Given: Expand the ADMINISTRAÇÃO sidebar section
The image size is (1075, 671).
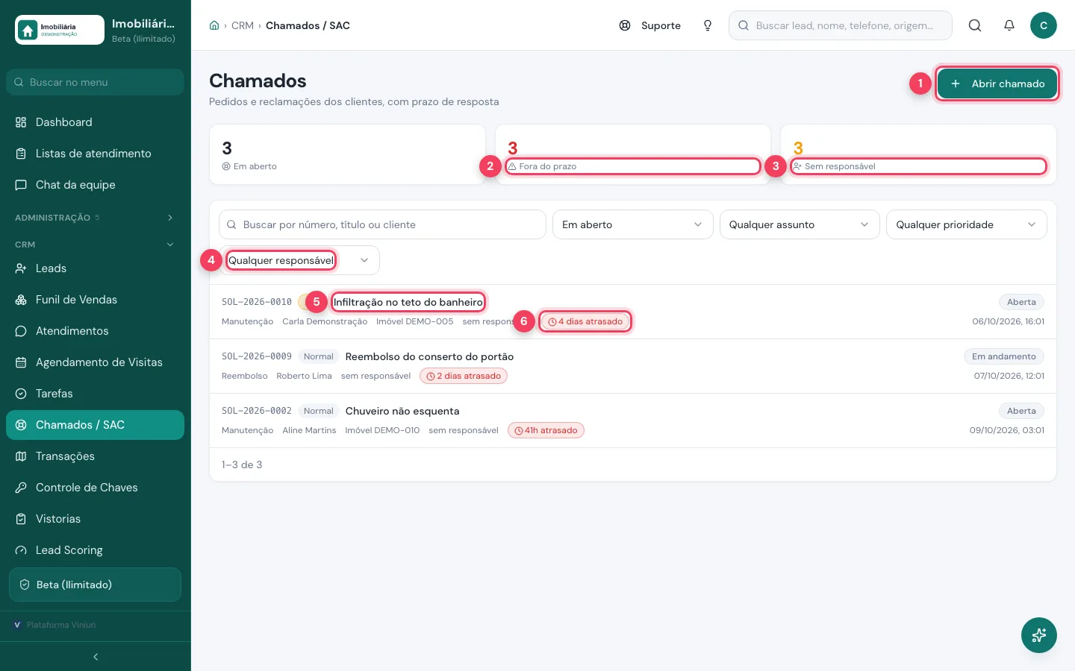Looking at the screenshot, I should 95,218.
